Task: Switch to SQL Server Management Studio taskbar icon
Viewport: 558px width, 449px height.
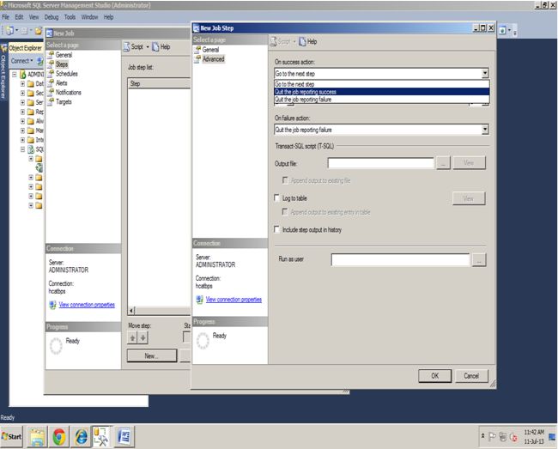Action: click(102, 436)
